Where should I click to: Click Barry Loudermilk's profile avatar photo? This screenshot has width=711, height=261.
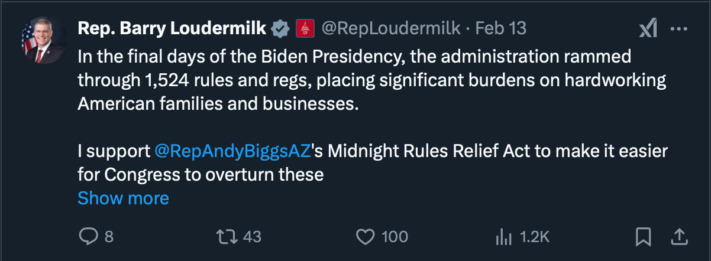pos(43,41)
